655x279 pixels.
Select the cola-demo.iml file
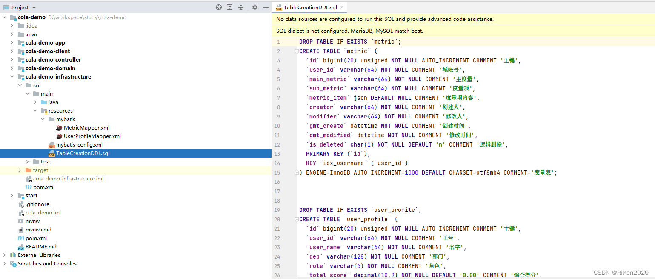coord(43,213)
